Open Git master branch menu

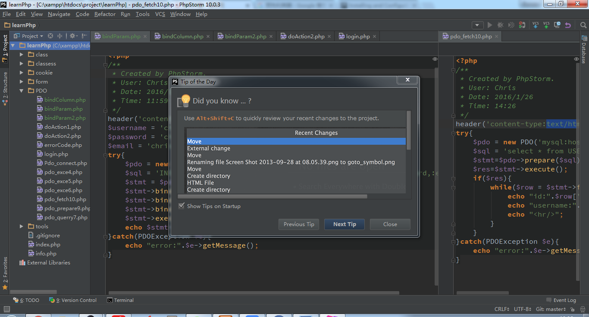coord(551,309)
